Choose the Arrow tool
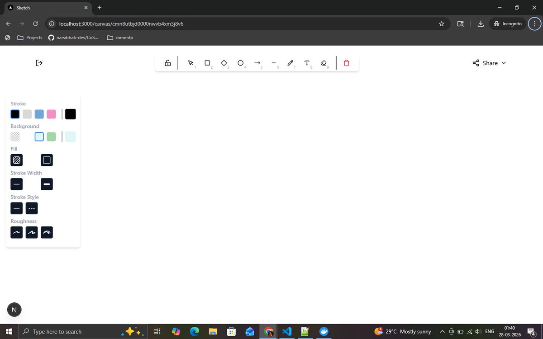The height and width of the screenshot is (339, 543). click(257, 63)
